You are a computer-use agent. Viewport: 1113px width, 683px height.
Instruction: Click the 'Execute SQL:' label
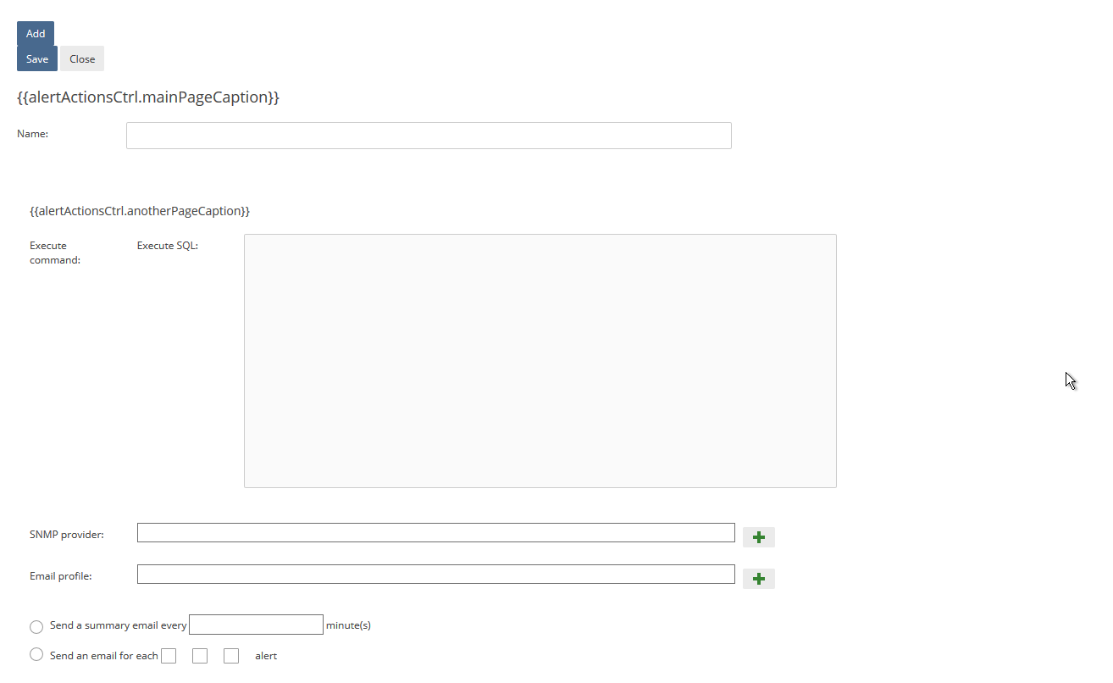(x=168, y=246)
